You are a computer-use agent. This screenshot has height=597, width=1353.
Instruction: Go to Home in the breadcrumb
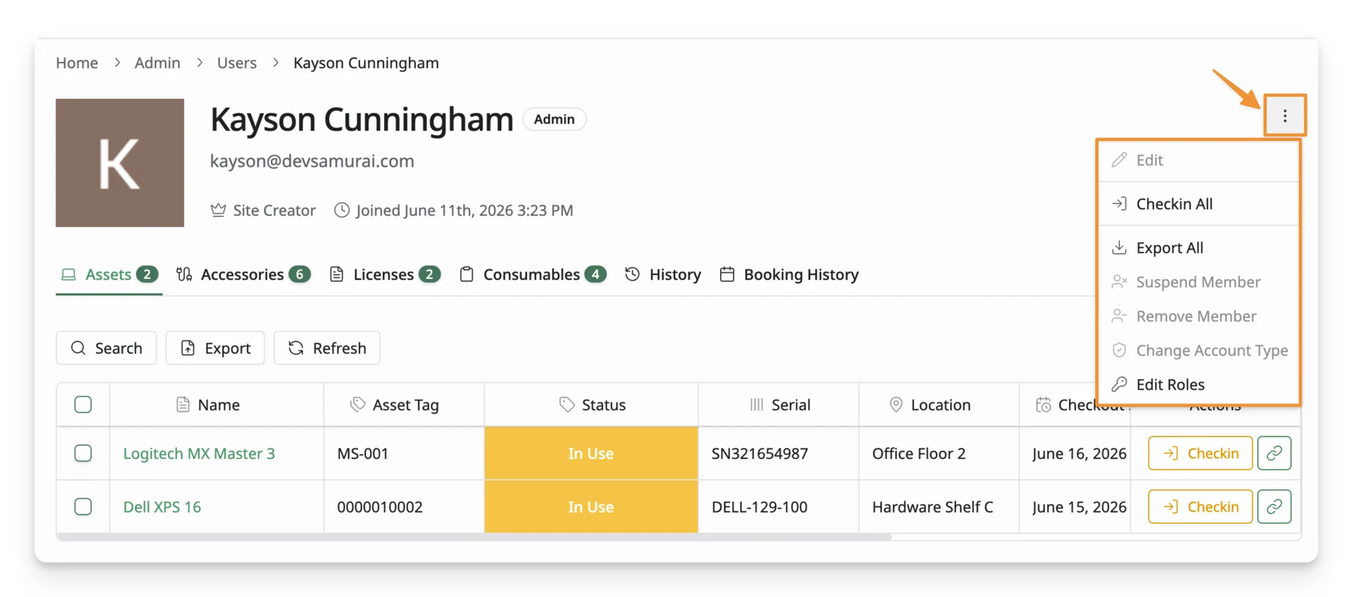pyautogui.click(x=77, y=63)
